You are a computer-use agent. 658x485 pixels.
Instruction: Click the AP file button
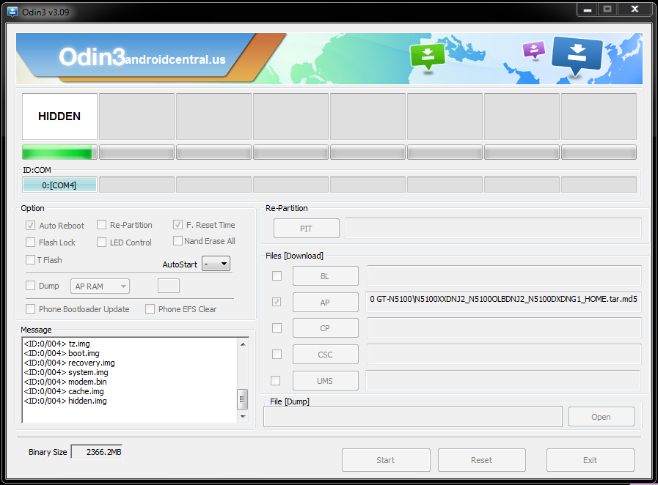point(325,303)
